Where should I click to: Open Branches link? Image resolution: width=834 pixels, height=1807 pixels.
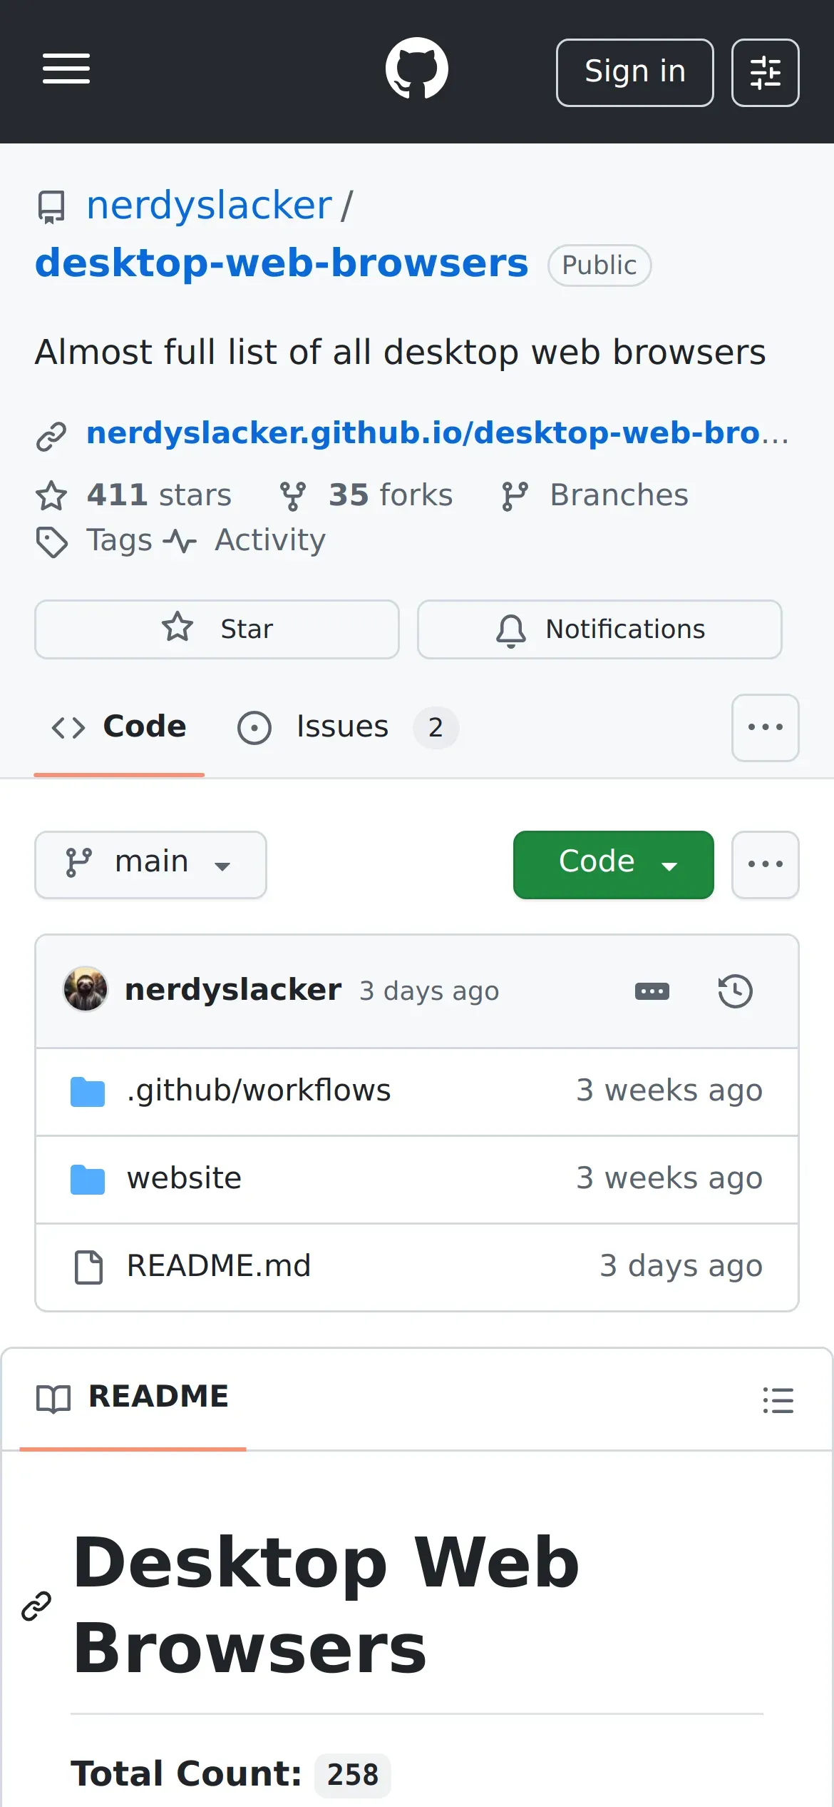point(594,495)
